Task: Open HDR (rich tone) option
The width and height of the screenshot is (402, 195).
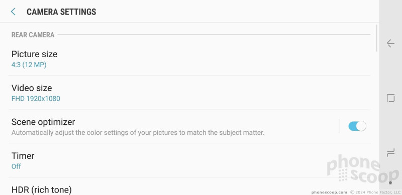Action: point(42,190)
